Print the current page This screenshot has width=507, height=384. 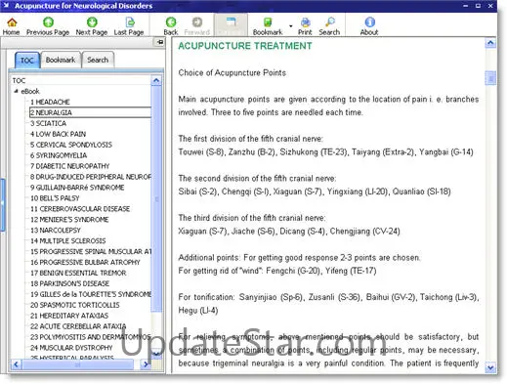[x=305, y=22]
